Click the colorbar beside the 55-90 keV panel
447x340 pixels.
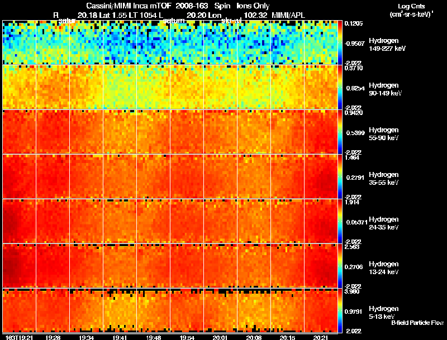coord(340,132)
